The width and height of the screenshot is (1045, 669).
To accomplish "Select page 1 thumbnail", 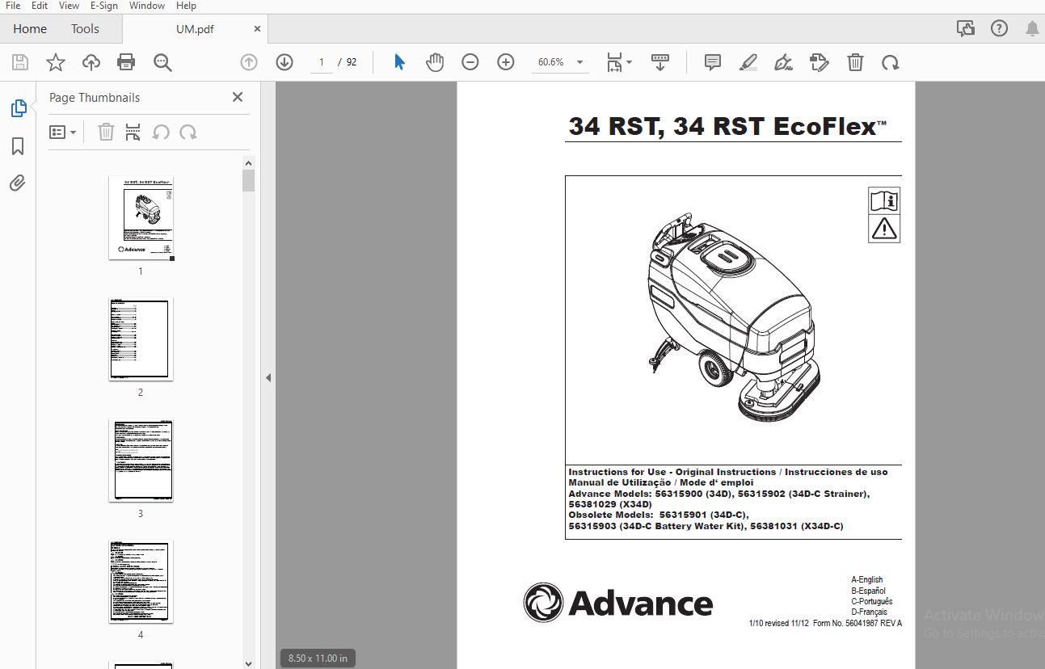I will 141,218.
